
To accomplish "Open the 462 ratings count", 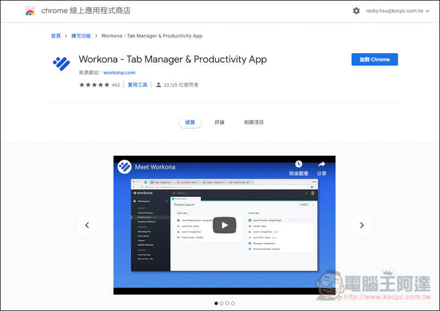I will click(116, 85).
